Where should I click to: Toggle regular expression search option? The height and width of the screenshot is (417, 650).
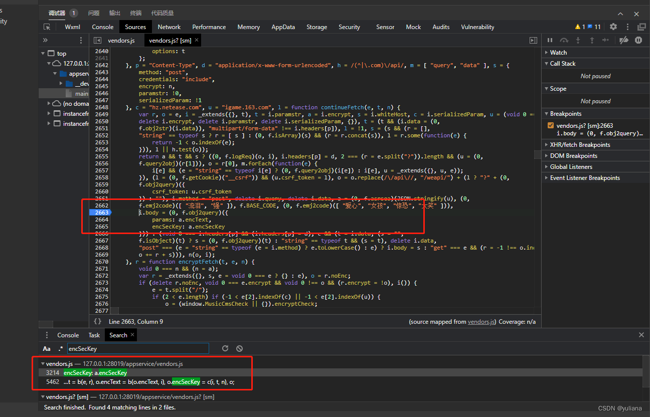pos(61,348)
